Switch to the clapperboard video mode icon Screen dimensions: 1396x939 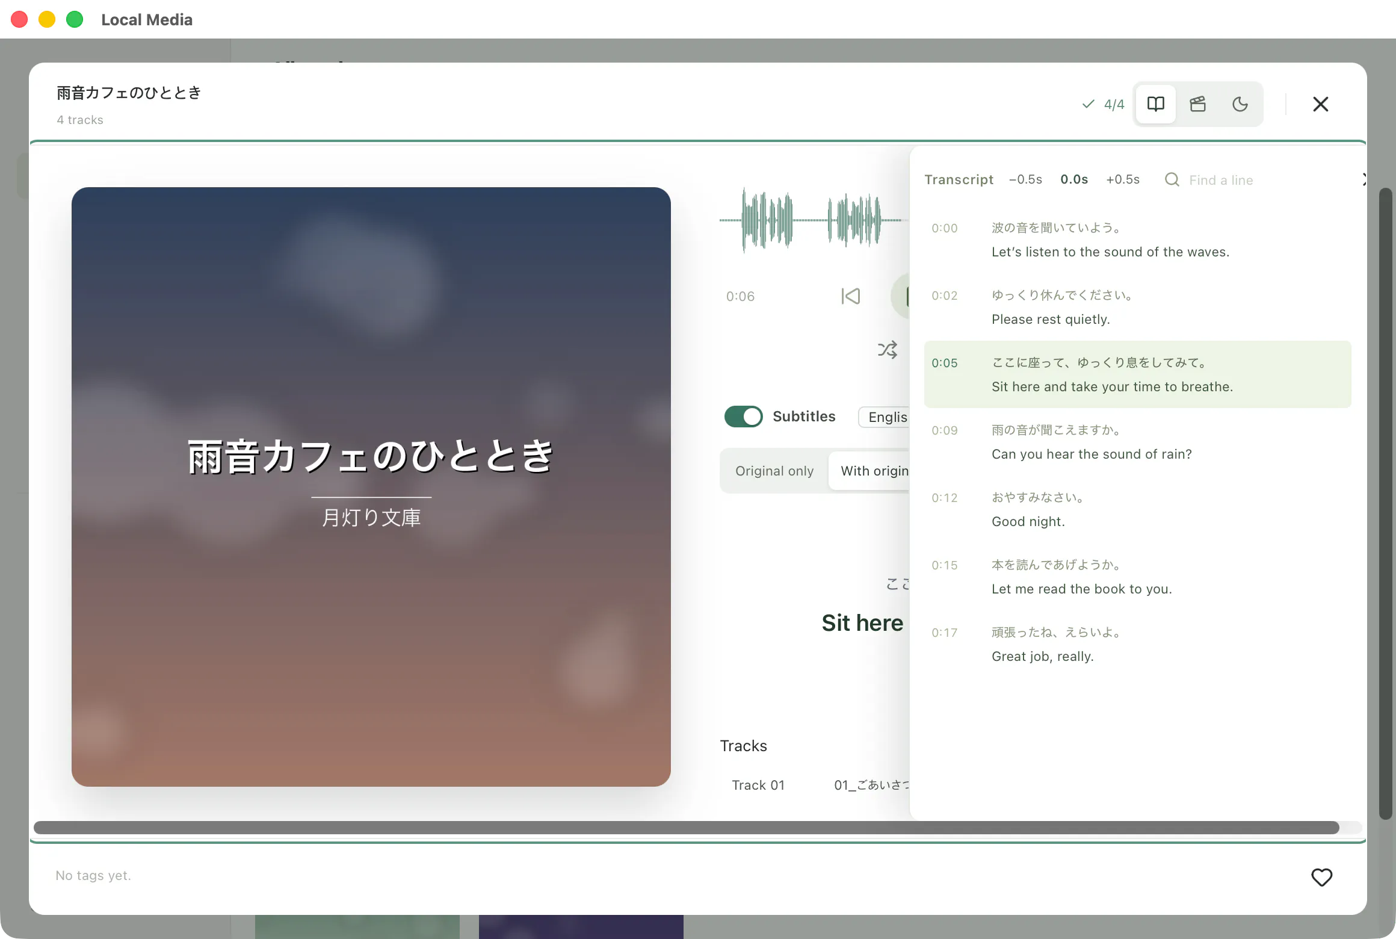coord(1197,104)
